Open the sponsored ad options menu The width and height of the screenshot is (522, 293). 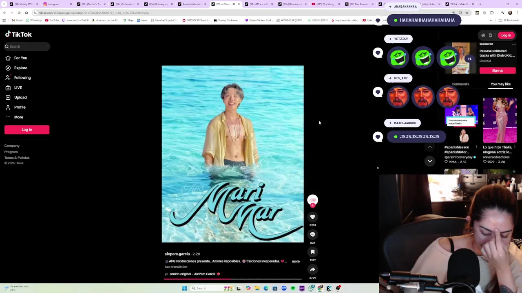(514, 44)
